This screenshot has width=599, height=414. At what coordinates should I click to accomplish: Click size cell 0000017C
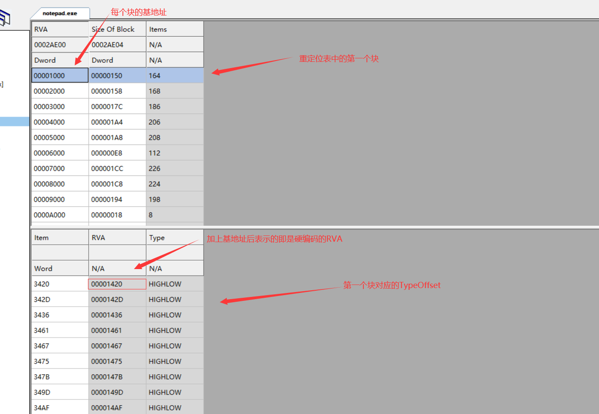[x=118, y=106]
